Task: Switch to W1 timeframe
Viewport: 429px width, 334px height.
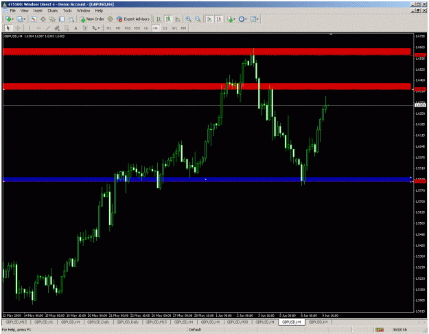Action: pyautogui.click(x=174, y=28)
